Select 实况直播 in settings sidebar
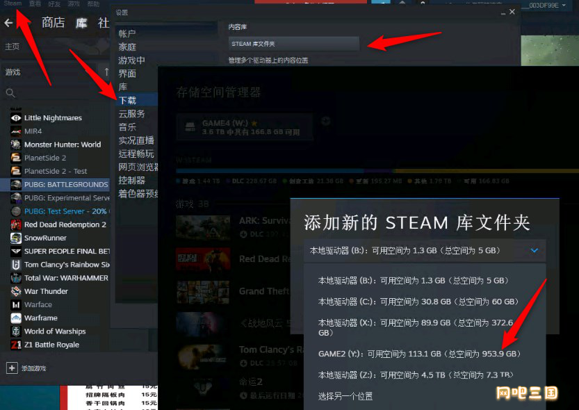The width and height of the screenshot is (579, 410). tap(136, 140)
